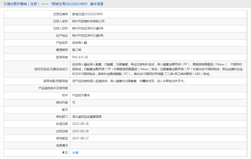Click the 其他内容 value 无
This screenshot has height=159, width=251.
pos(74,103)
